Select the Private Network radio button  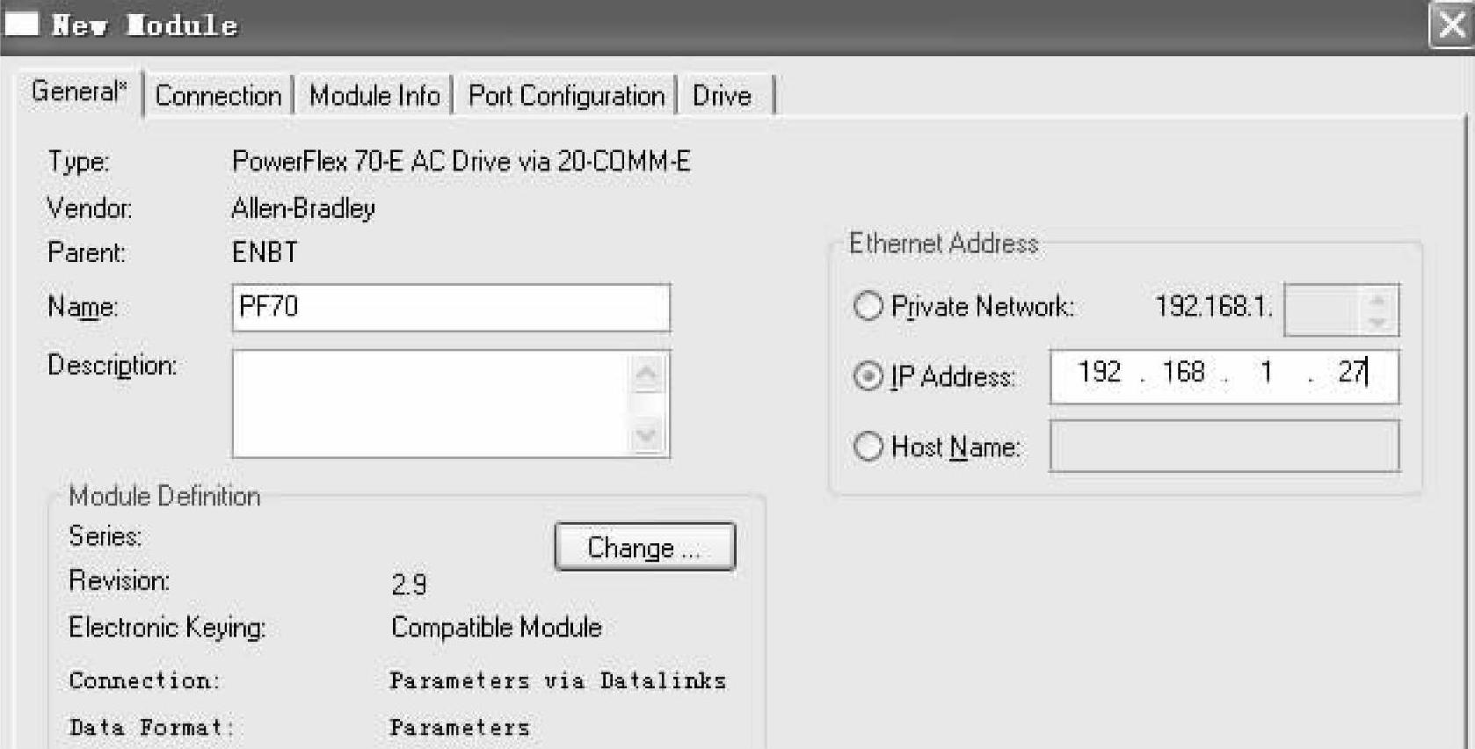point(868,306)
